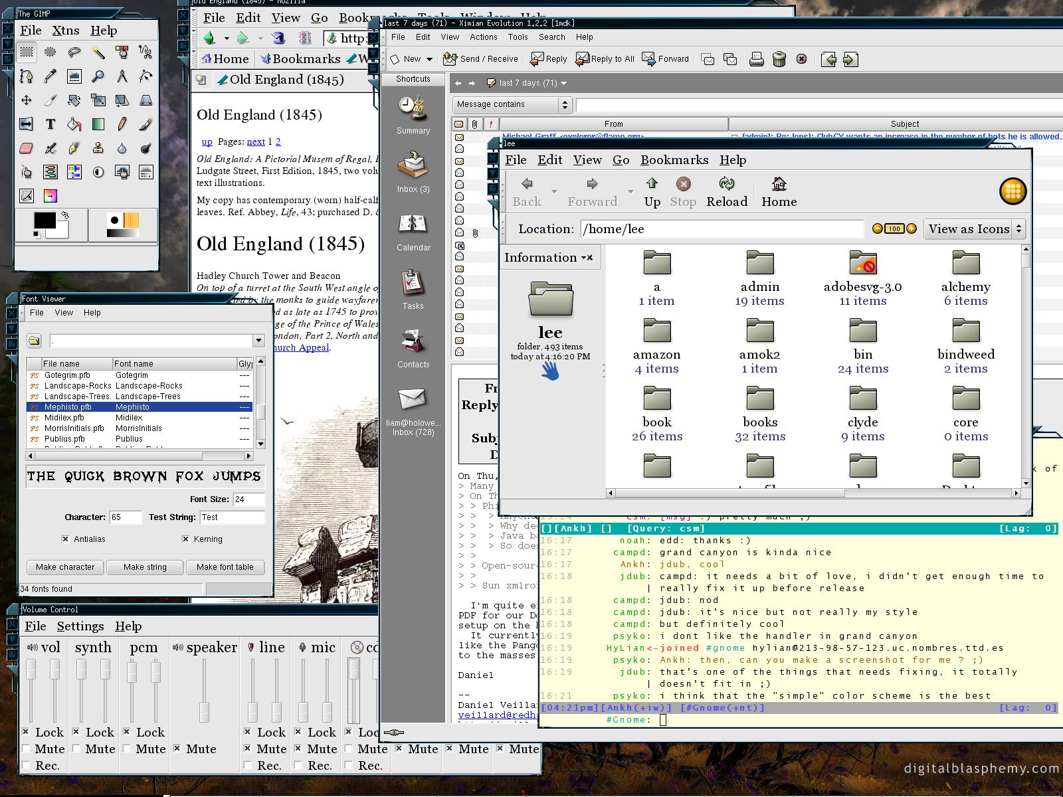Click the Make font table button
Screen dimensions: 1063x797
coord(225,567)
